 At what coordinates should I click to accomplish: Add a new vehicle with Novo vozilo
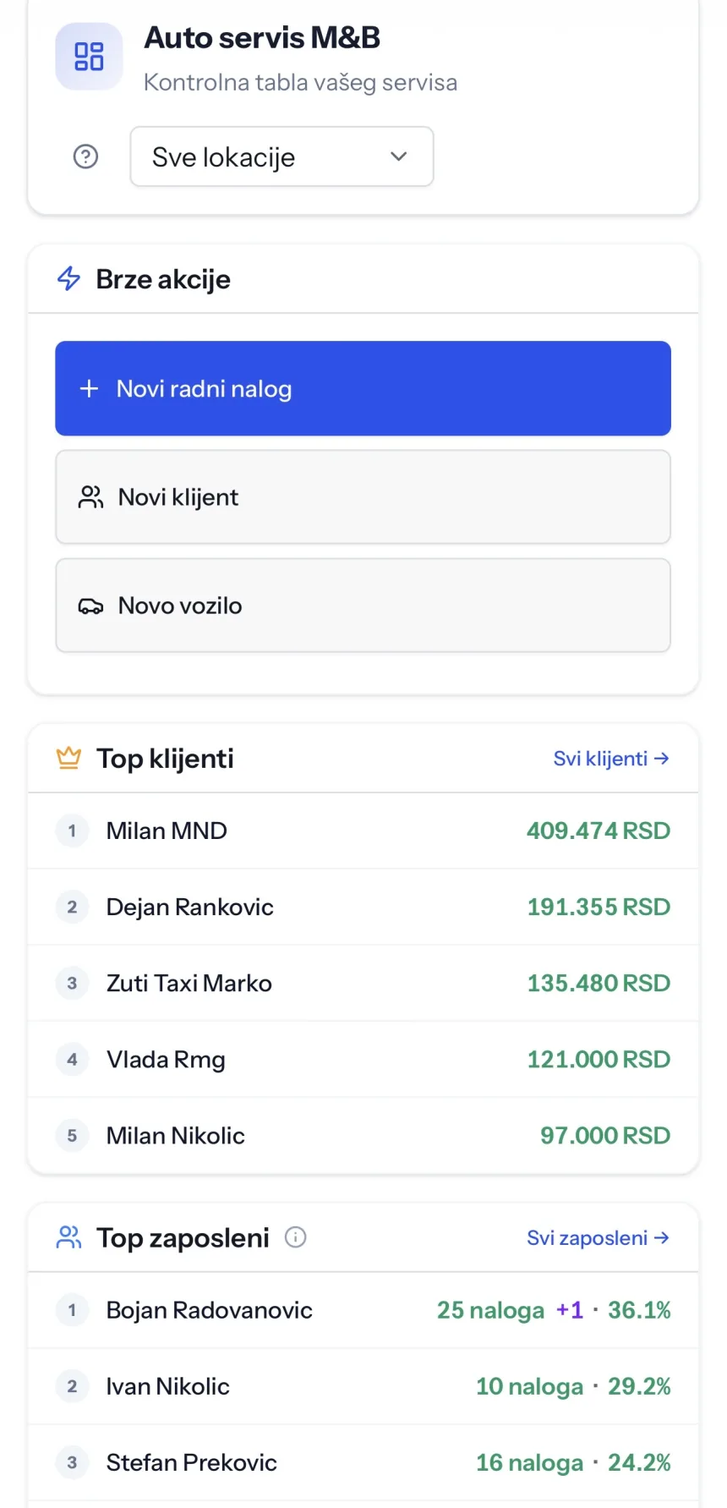pyautogui.click(x=363, y=605)
